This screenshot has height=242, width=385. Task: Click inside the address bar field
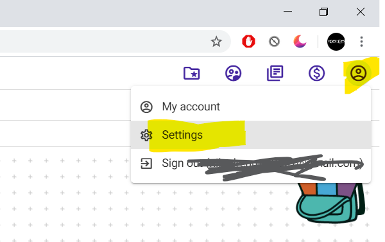(x=106, y=42)
